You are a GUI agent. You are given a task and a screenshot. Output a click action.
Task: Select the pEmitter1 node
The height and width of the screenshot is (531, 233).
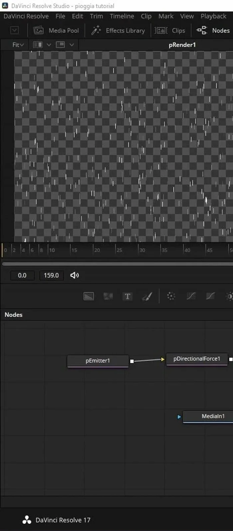(98, 361)
